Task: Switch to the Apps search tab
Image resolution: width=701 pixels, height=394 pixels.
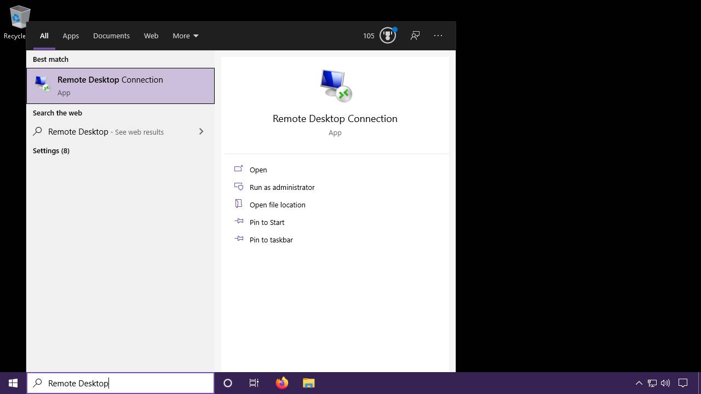Action: click(71, 36)
